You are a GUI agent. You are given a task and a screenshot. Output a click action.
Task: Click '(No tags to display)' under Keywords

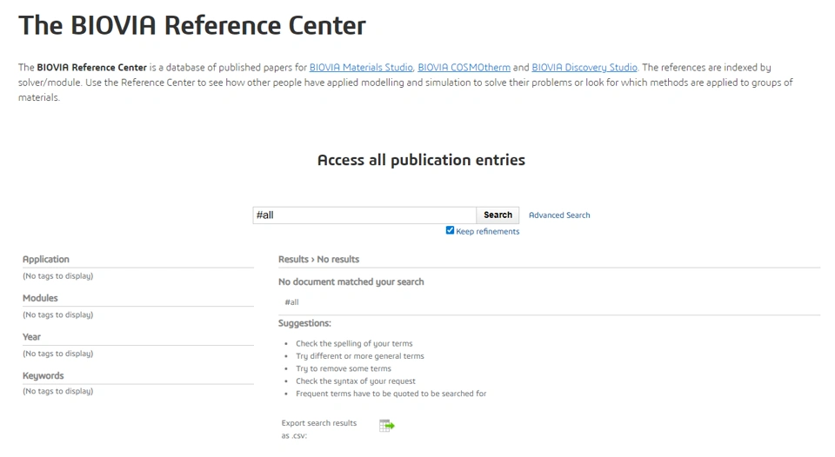coord(57,391)
